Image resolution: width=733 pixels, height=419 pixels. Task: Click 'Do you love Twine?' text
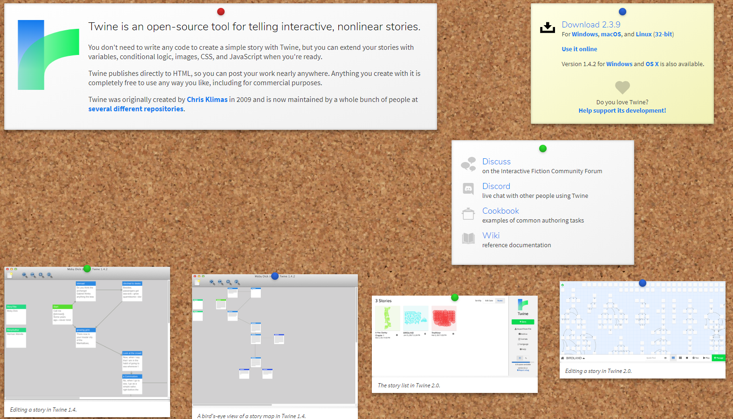point(622,102)
